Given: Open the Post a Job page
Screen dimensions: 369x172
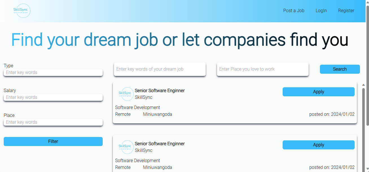Looking at the screenshot, I should [294, 10].
